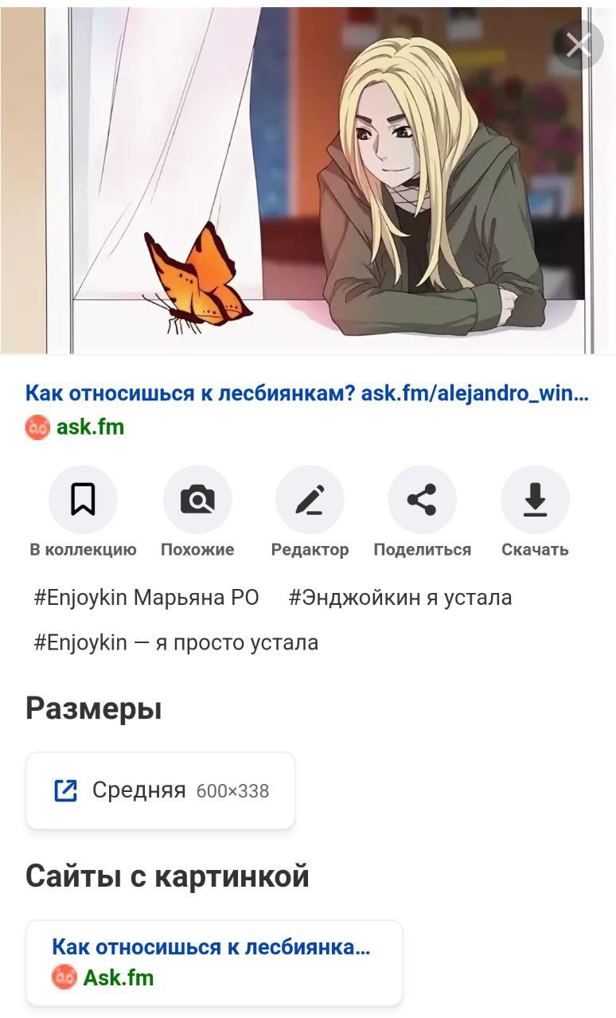The image size is (616, 1018).
Task: Tap the В коллекцию label
Action: click(83, 550)
